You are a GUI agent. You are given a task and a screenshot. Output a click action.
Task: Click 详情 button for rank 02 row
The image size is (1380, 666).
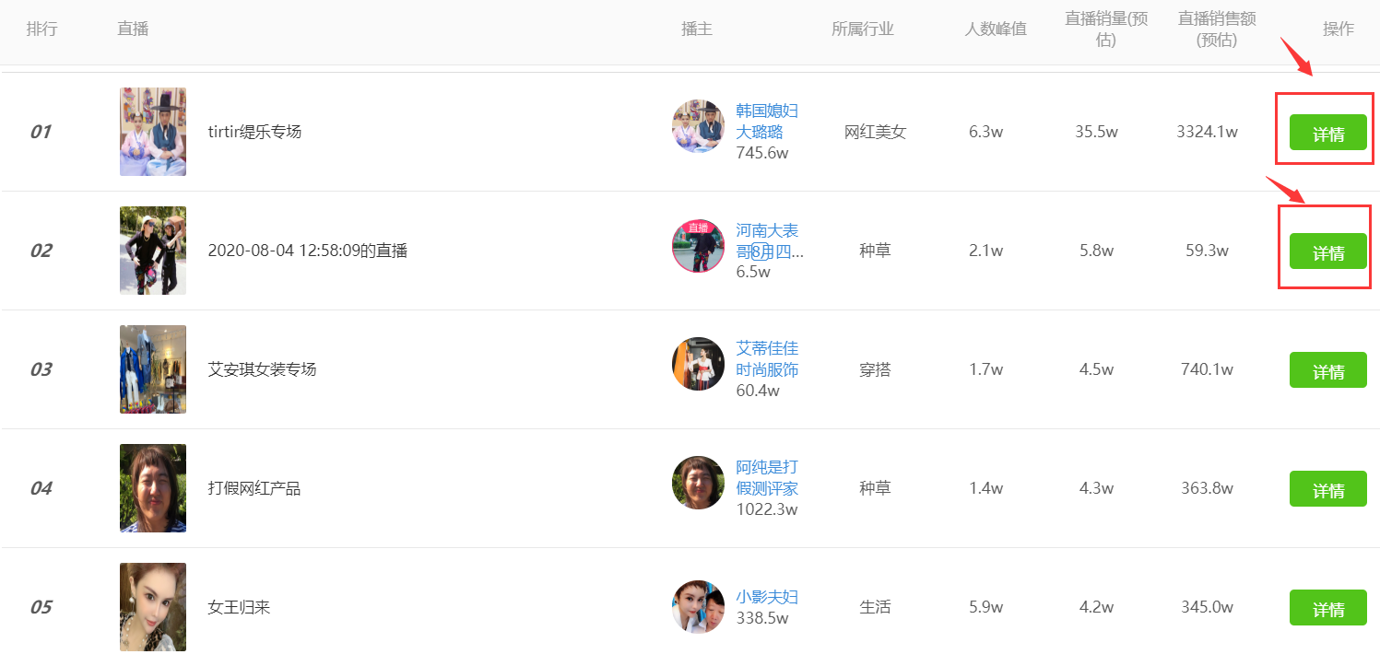point(1327,251)
